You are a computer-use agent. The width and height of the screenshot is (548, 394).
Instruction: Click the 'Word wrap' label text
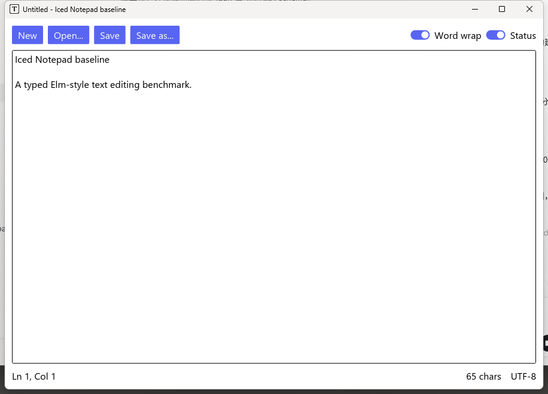click(x=458, y=36)
